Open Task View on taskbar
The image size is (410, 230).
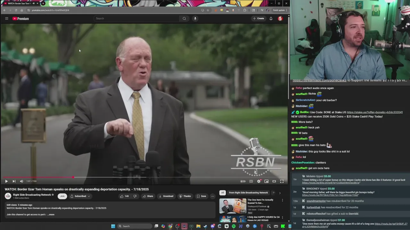[156, 226]
